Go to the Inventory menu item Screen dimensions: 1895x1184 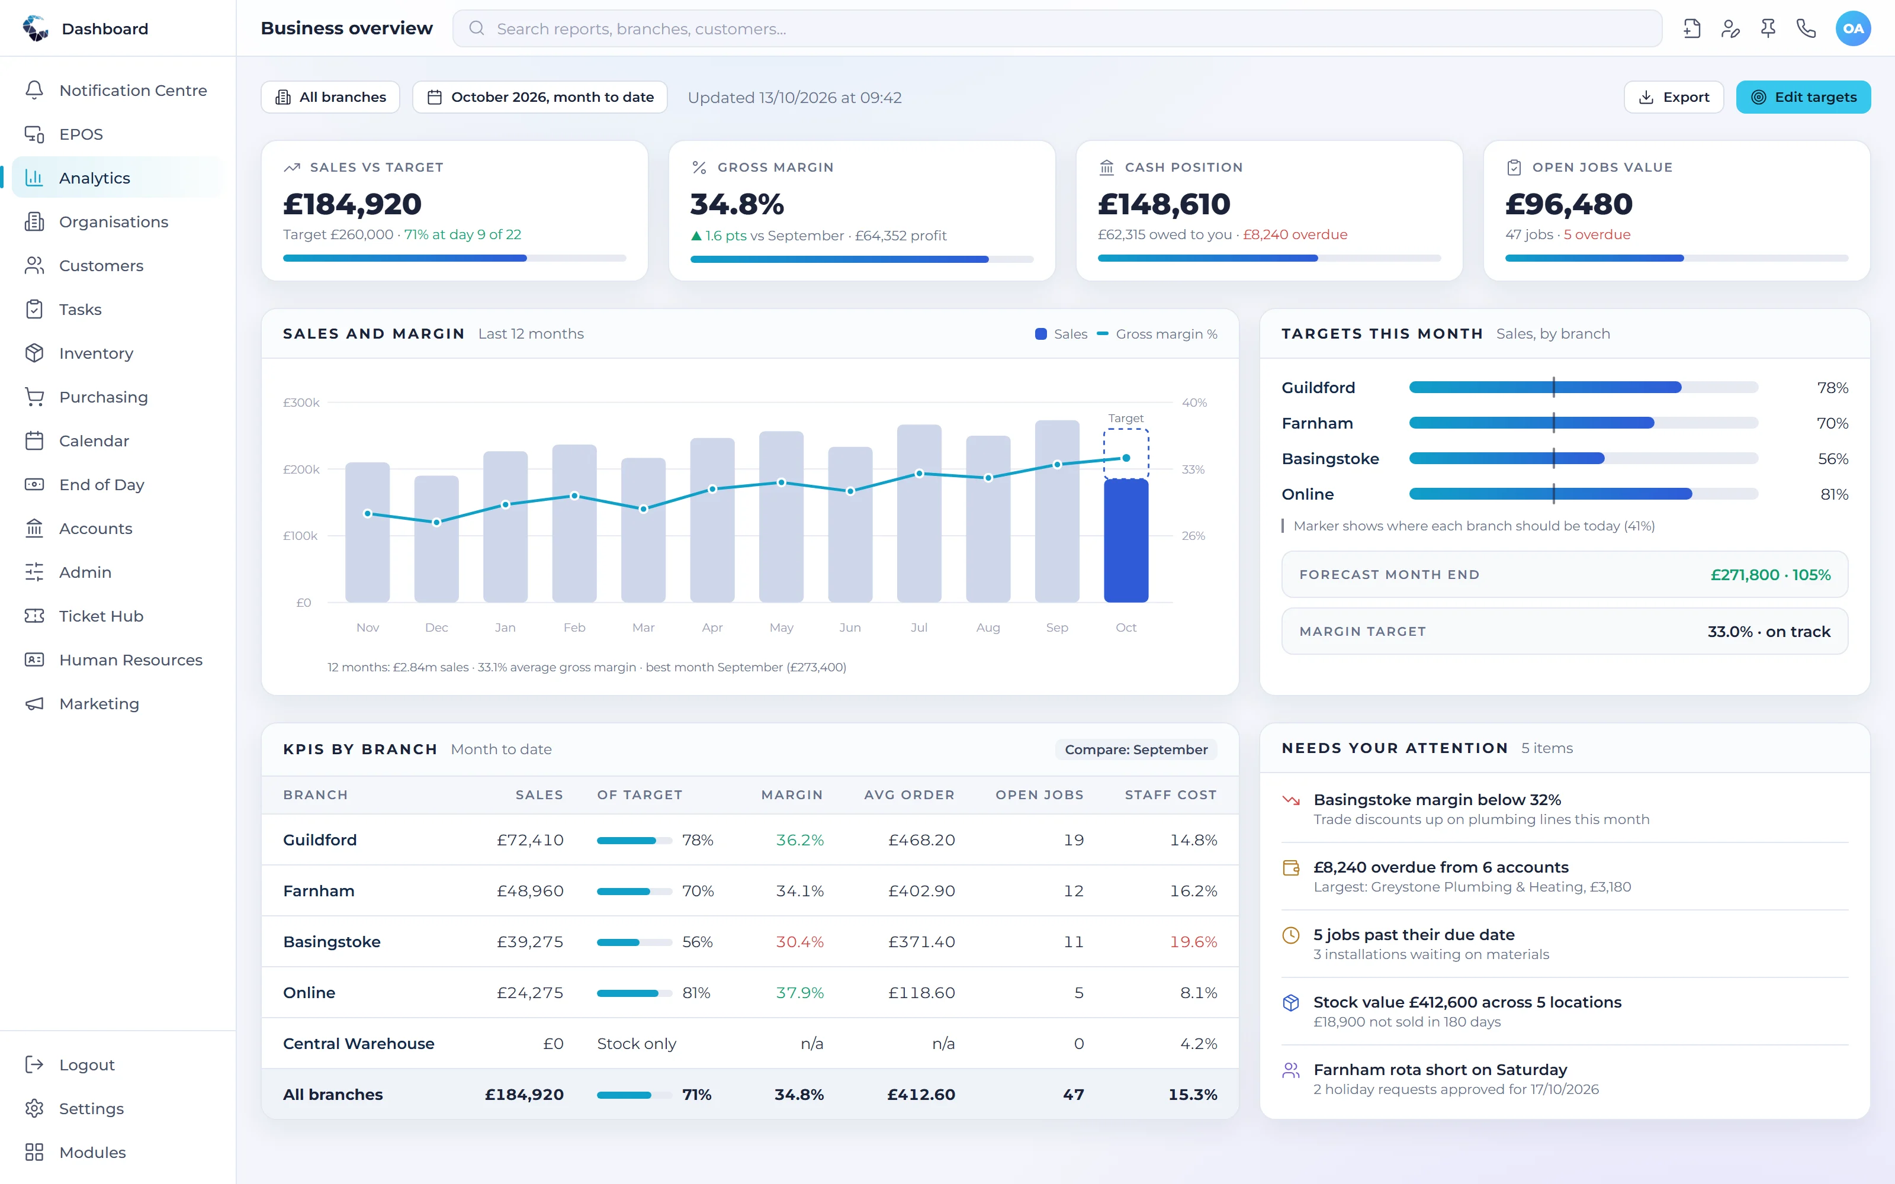[117, 353]
